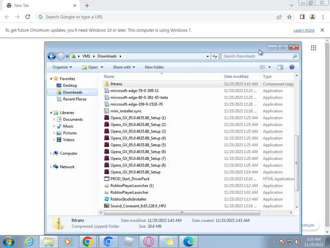Select the microsoft-edge-79-0-309-11 file icon
330x248 pixels.
(x=107, y=91)
